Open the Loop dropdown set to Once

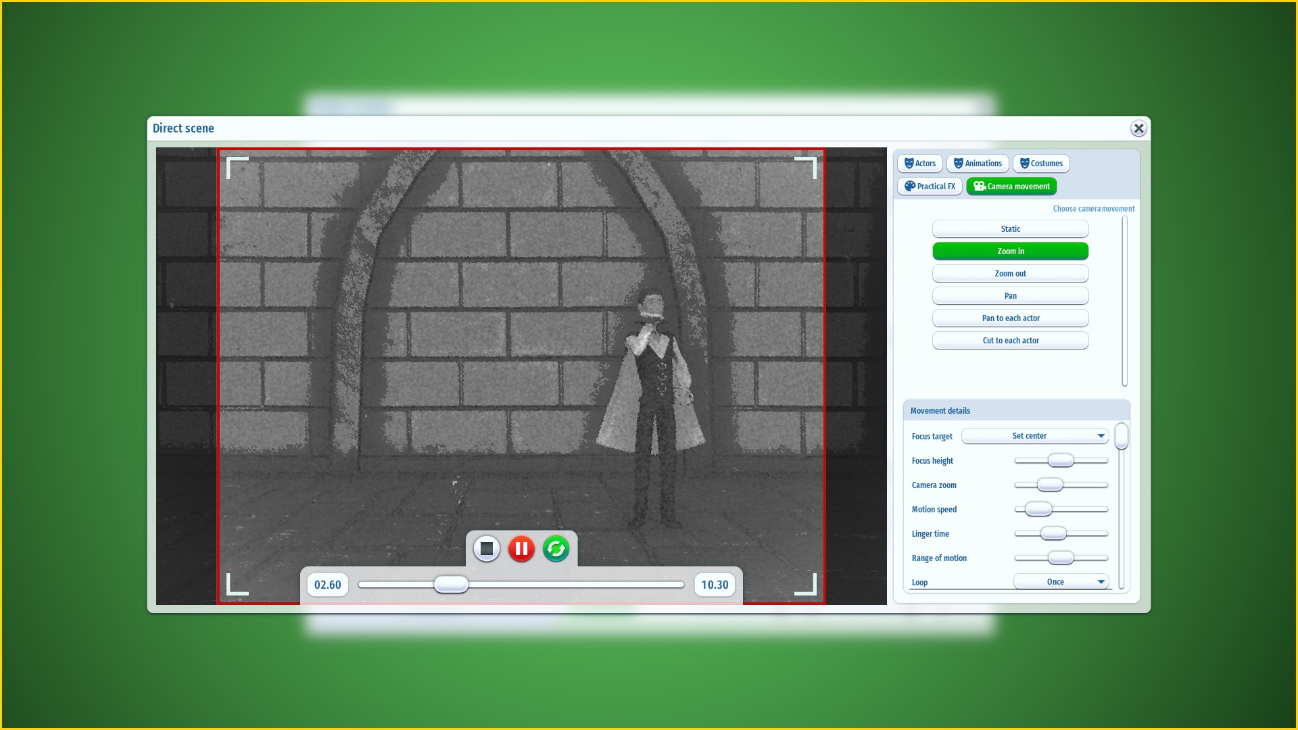click(x=1061, y=582)
